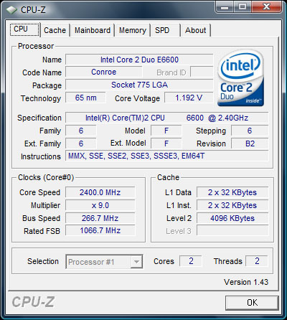Close the CPU-Z window
Image resolution: width=287 pixels, height=320 pixels.
(x=266, y=7)
